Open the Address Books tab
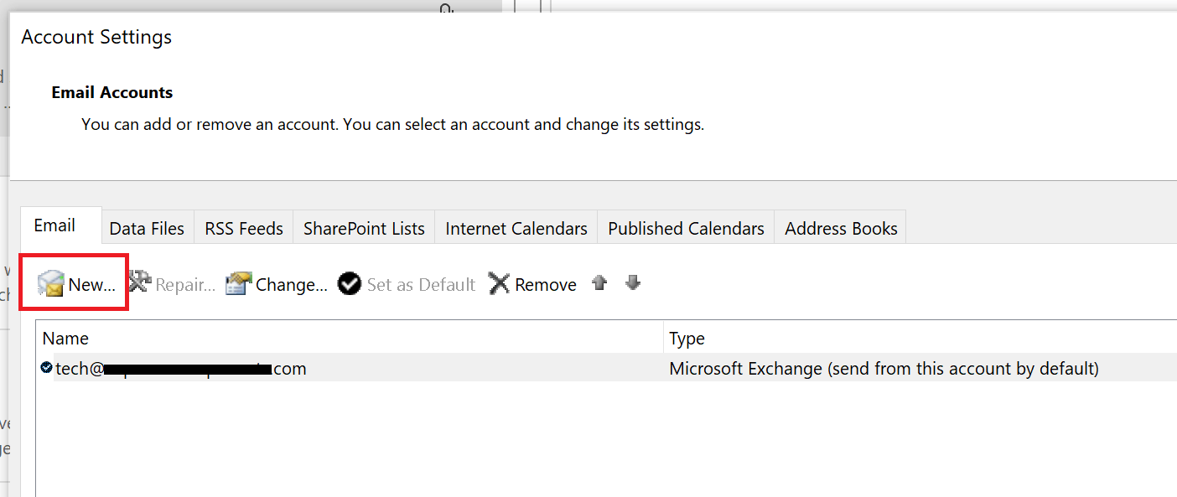The height and width of the screenshot is (497, 1177). point(840,227)
